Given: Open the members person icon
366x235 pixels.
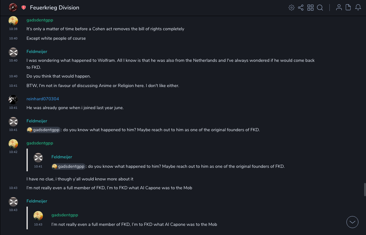Looking at the screenshot, I should click(x=339, y=8).
